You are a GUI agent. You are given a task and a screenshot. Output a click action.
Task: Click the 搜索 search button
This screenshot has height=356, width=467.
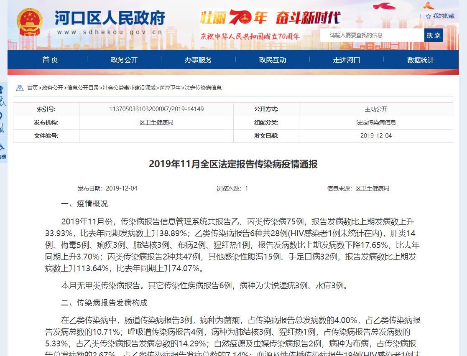(434, 35)
